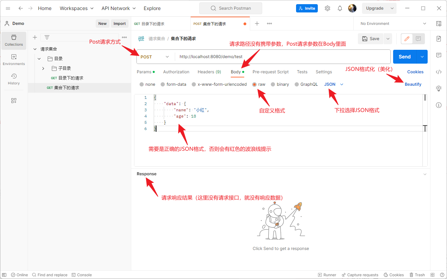Go back with the left arrow

point(21,8)
